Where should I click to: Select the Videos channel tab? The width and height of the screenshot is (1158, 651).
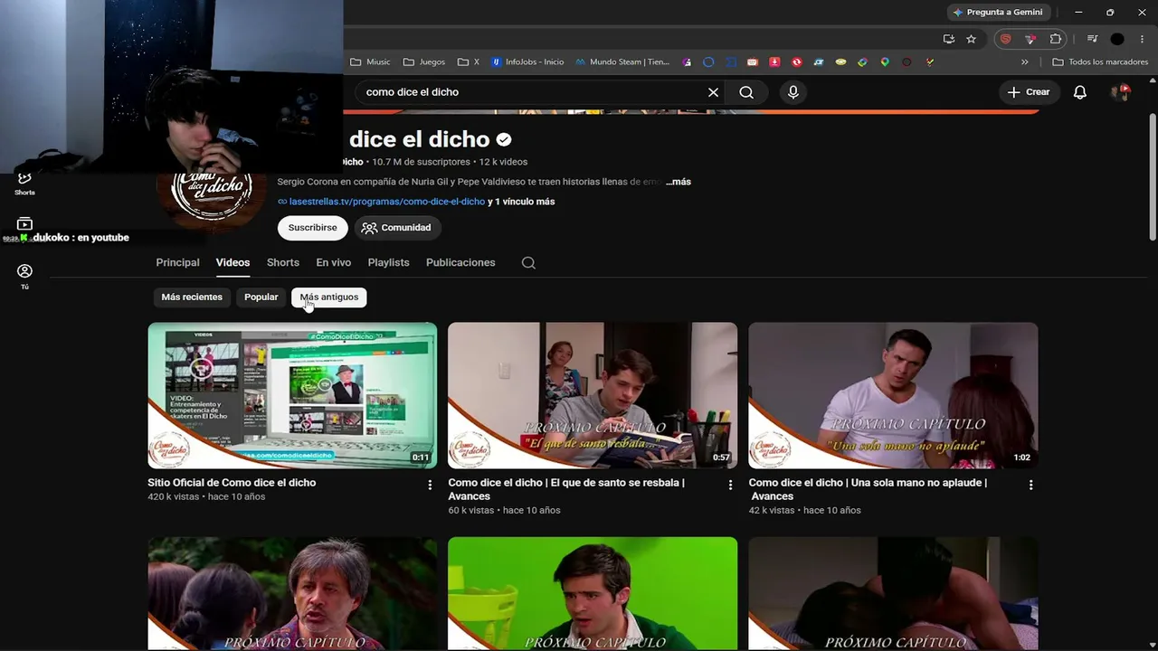pyautogui.click(x=233, y=263)
